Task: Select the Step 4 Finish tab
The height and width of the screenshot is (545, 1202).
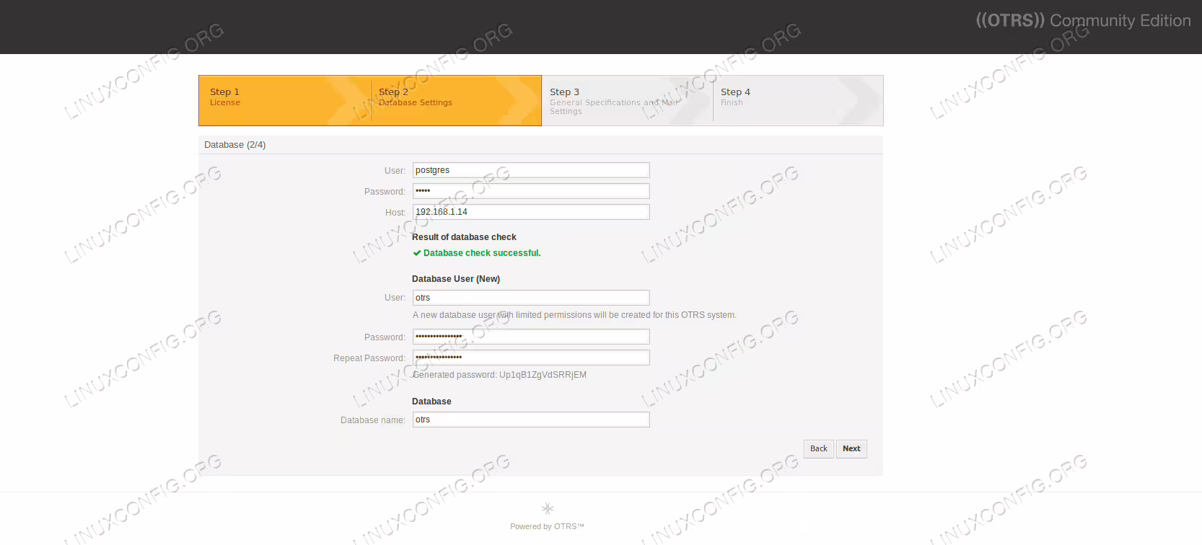Action: click(798, 101)
